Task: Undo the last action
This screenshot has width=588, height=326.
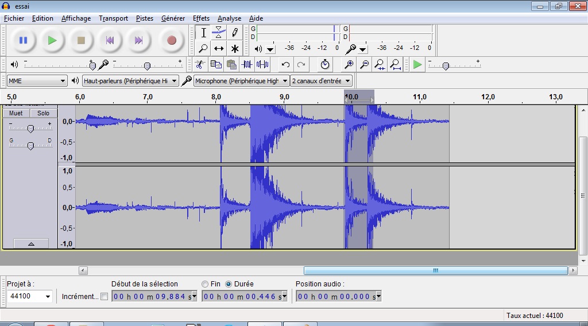Action: (285, 64)
